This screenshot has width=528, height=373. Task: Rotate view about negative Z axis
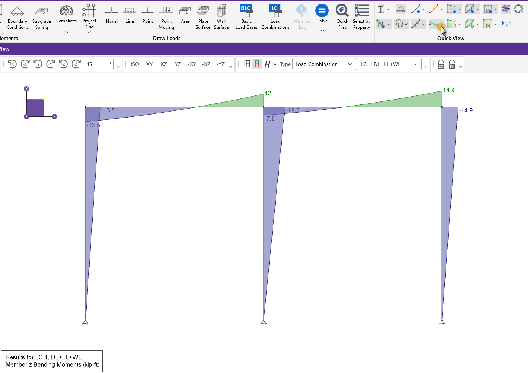76,64
